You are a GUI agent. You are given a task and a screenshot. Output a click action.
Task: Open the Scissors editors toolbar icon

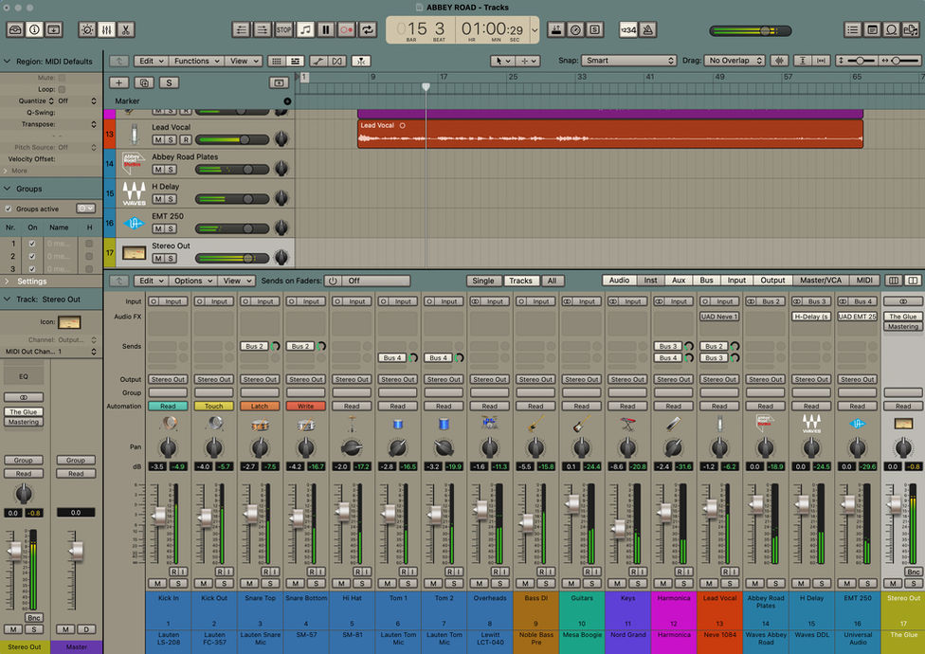(126, 29)
